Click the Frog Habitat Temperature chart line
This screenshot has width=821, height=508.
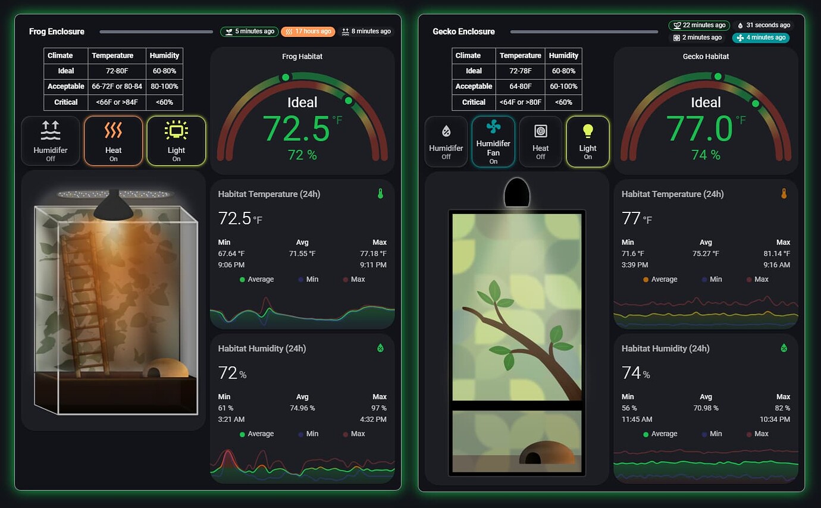pyautogui.click(x=302, y=313)
